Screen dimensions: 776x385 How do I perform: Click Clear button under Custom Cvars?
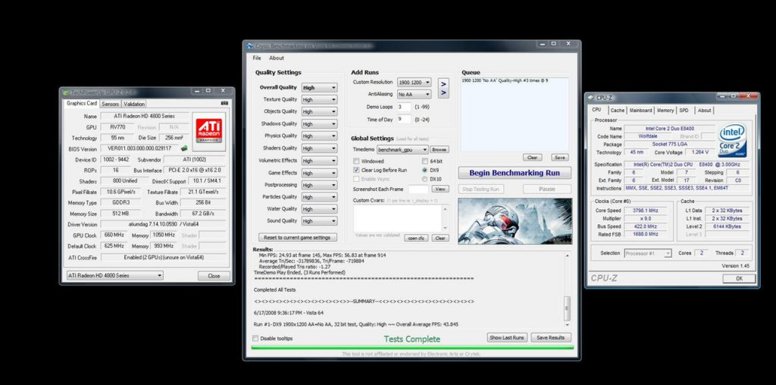pos(440,238)
